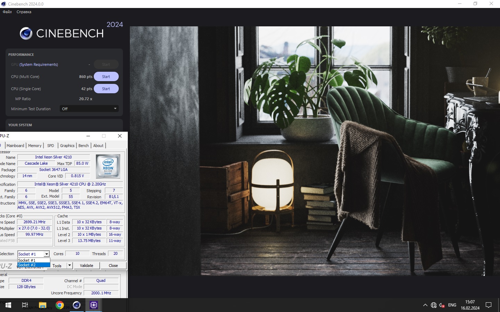Open Google Chrome from the taskbar

tap(60, 305)
